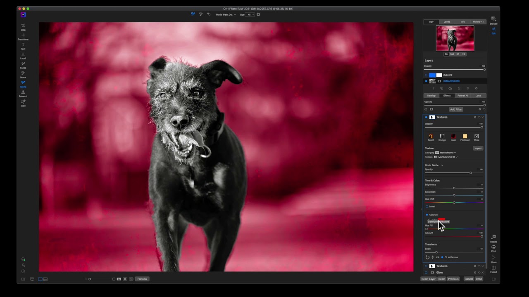
Task: Open the Local tab
Action: click(478, 96)
